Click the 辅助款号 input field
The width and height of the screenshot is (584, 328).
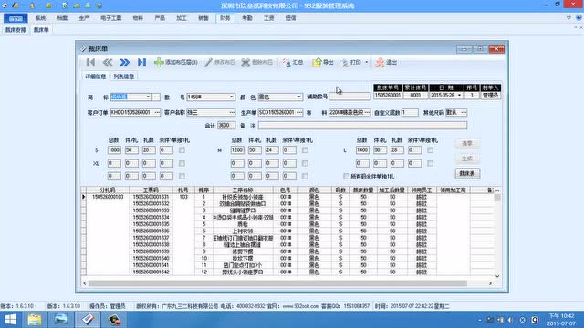point(349,97)
